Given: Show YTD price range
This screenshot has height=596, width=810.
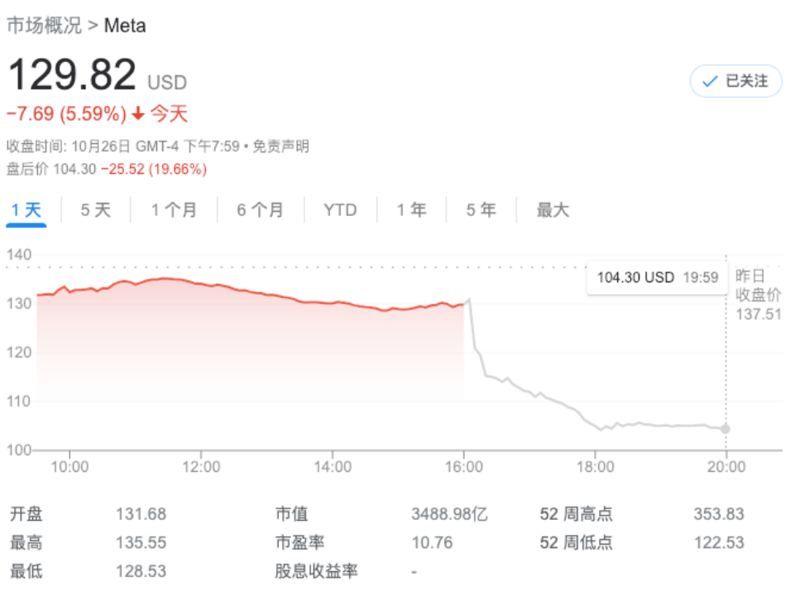Looking at the screenshot, I should coord(340,210).
